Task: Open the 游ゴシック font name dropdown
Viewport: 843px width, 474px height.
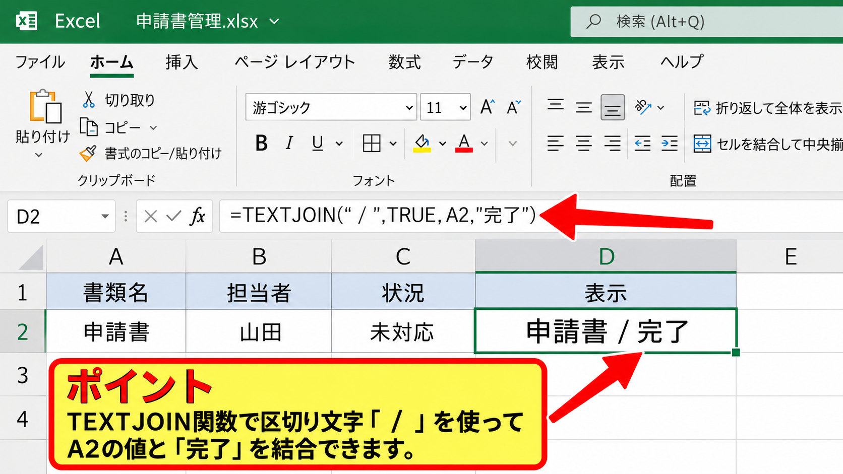Action: tap(409, 108)
